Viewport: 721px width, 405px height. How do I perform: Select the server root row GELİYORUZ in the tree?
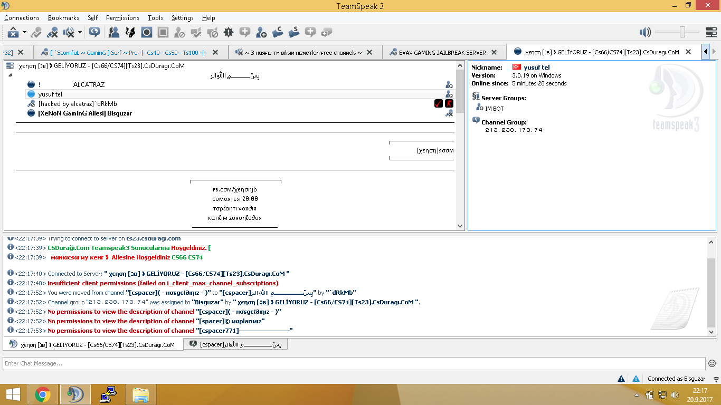(x=101, y=66)
